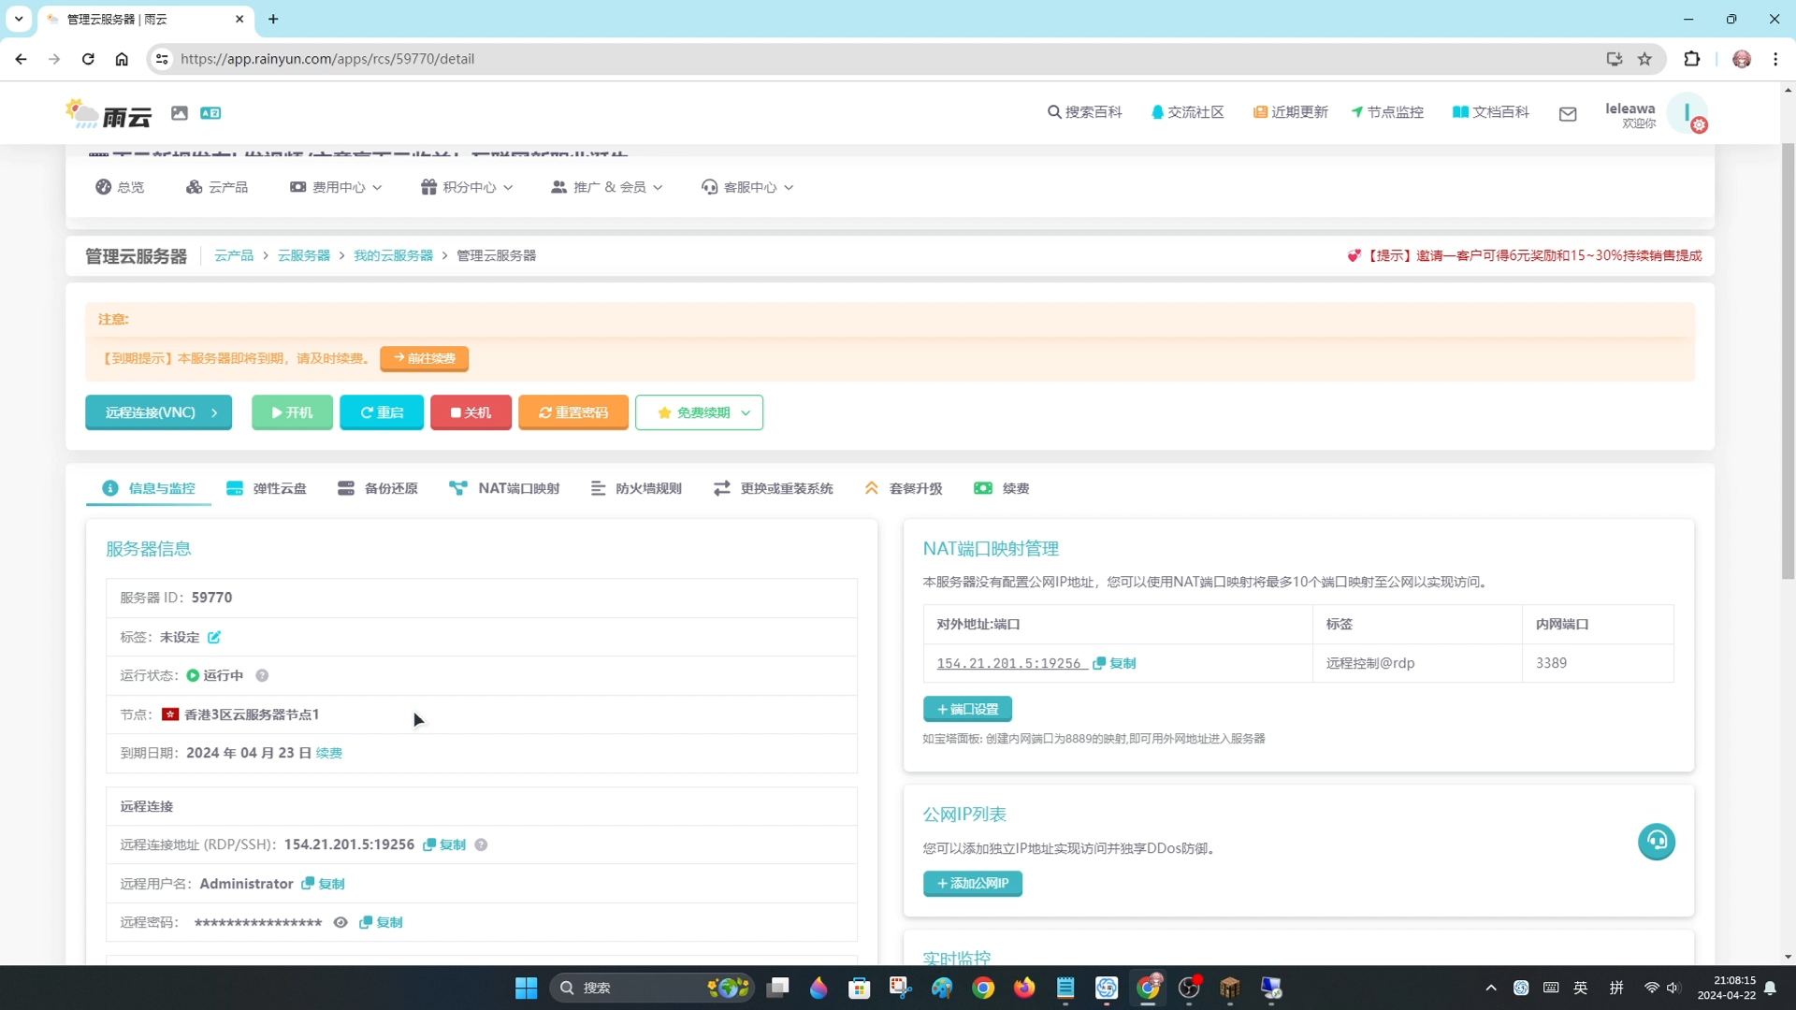Switch to the 备份还原 tab
This screenshot has height=1010, width=1796.
[378, 488]
